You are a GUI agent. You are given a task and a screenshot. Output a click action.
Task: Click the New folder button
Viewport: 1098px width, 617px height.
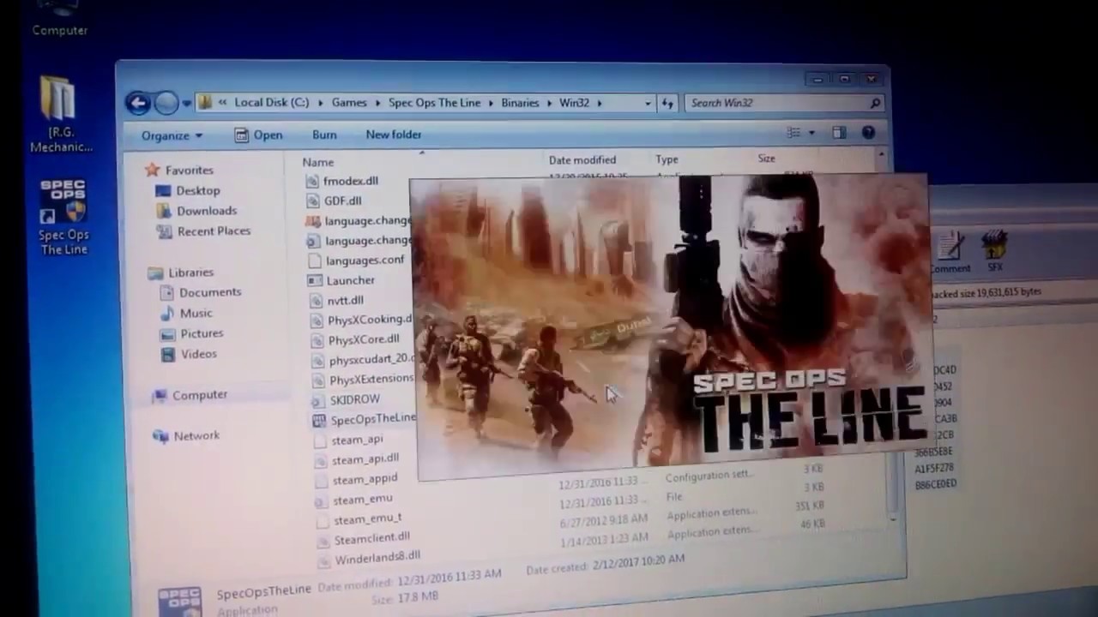(393, 135)
